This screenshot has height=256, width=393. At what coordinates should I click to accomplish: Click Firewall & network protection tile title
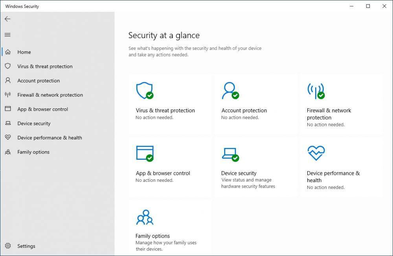point(329,114)
